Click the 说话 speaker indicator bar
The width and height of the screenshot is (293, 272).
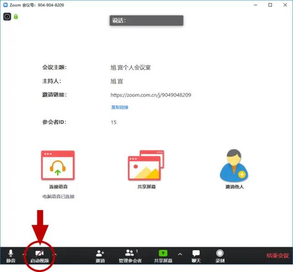pyautogui.click(x=146, y=21)
